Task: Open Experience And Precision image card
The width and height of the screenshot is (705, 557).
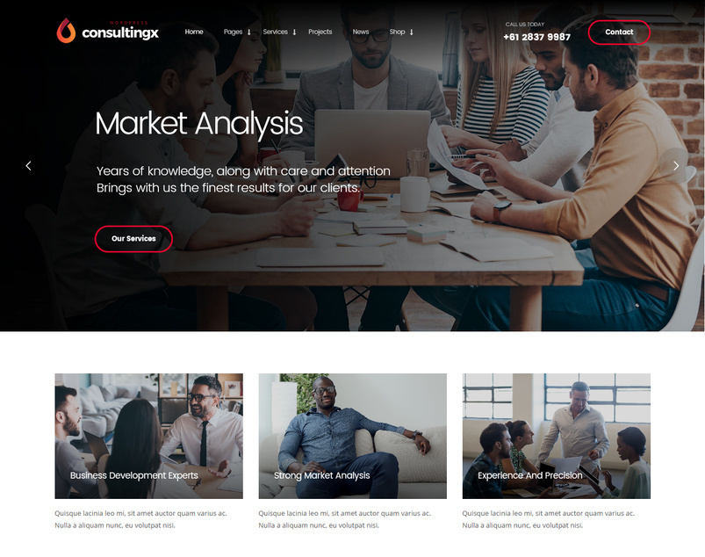Action: coord(556,436)
